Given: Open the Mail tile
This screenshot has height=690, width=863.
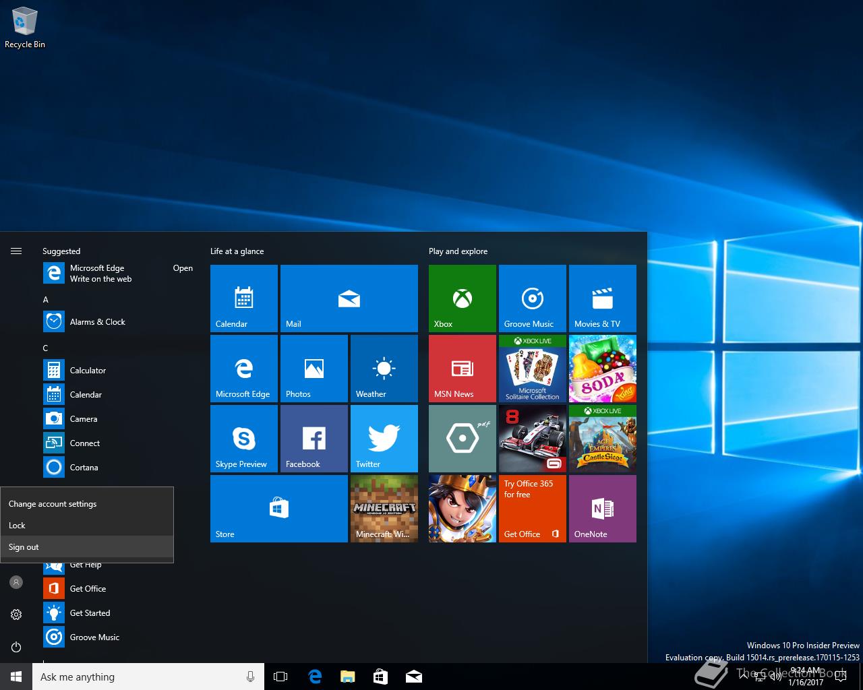Looking at the screenshot, I should (x=349, y=298).
